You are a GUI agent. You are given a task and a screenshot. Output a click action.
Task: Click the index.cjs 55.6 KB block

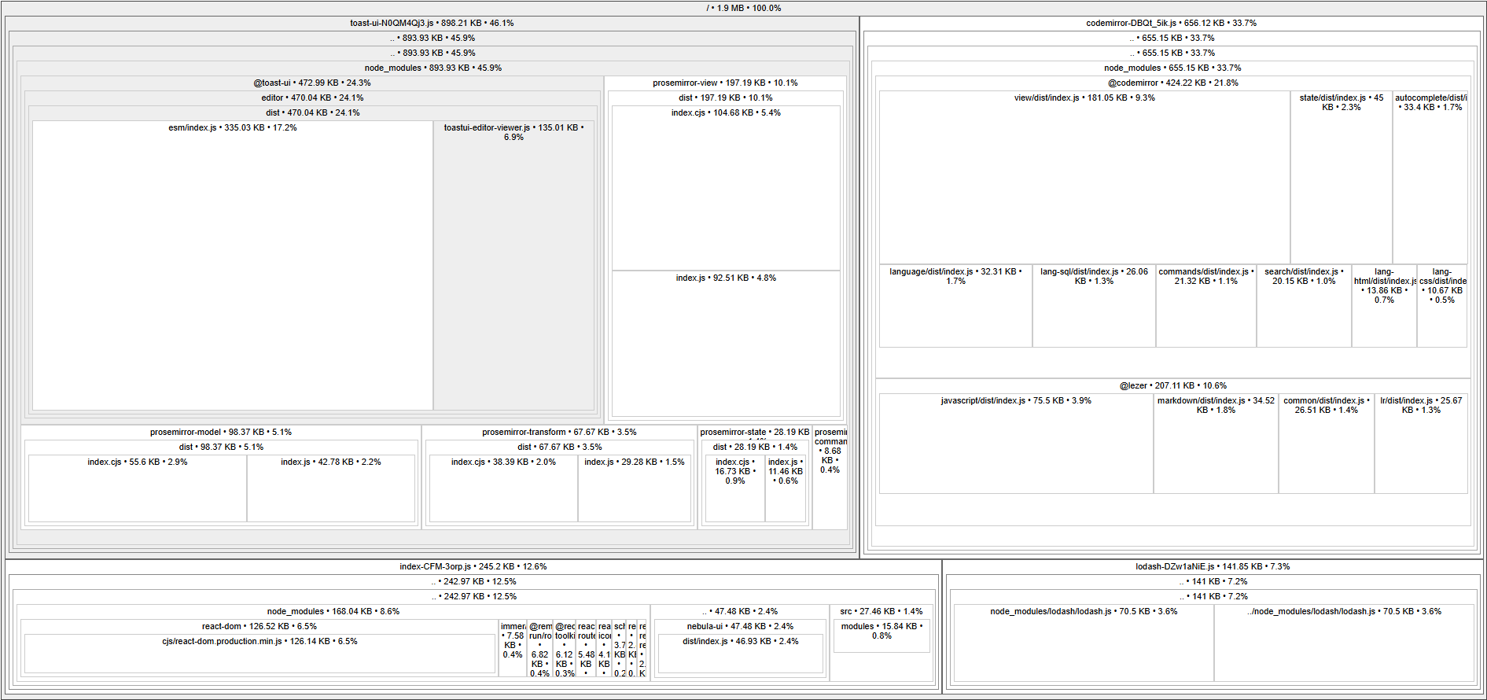pos(138,488)
